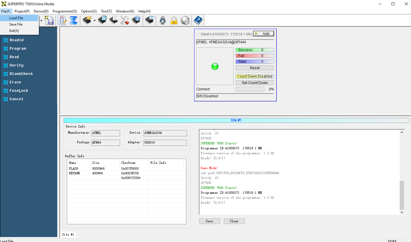Open the Device(D) menu
The image size is (411, 242).
pos(41,11)
